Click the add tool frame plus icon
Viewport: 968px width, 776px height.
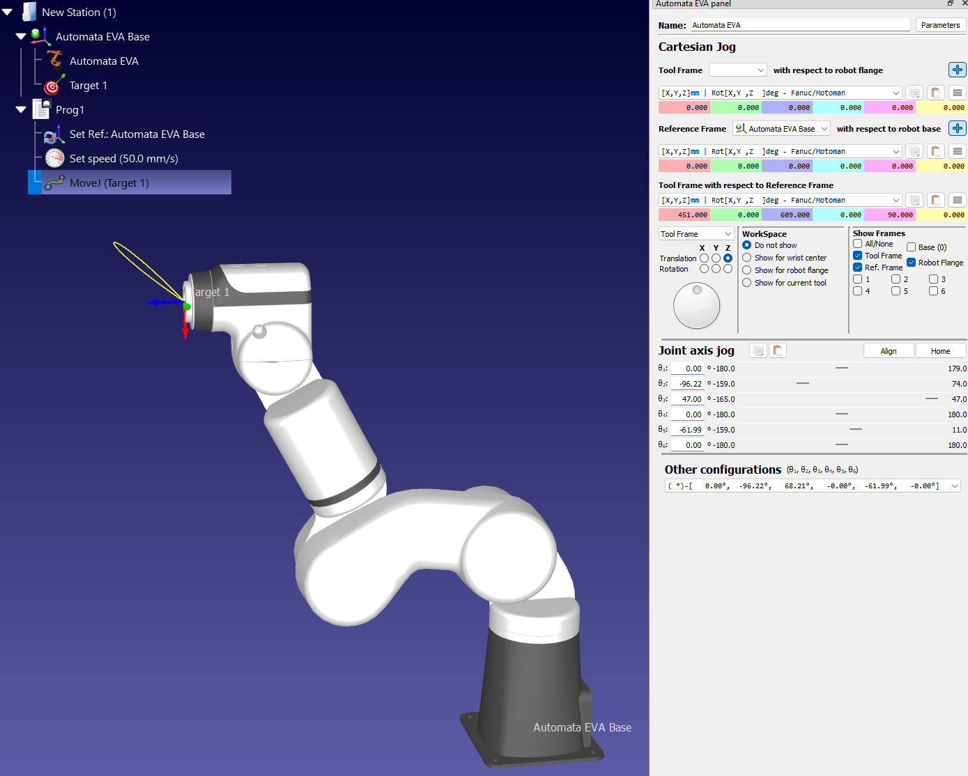[x=957, y=70]
